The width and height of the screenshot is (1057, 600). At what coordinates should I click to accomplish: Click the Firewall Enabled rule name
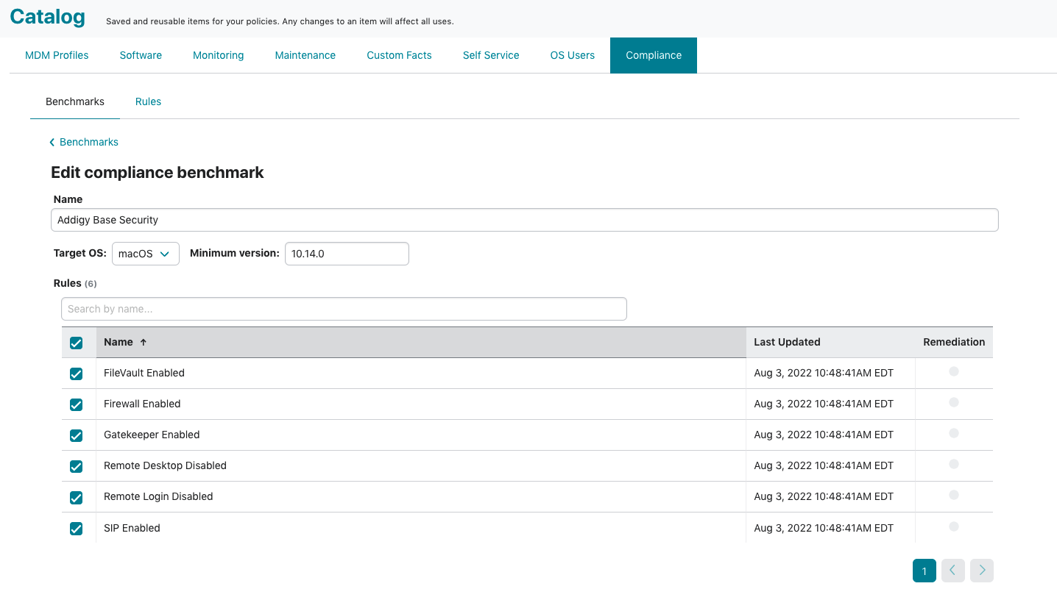pos(142,404)
